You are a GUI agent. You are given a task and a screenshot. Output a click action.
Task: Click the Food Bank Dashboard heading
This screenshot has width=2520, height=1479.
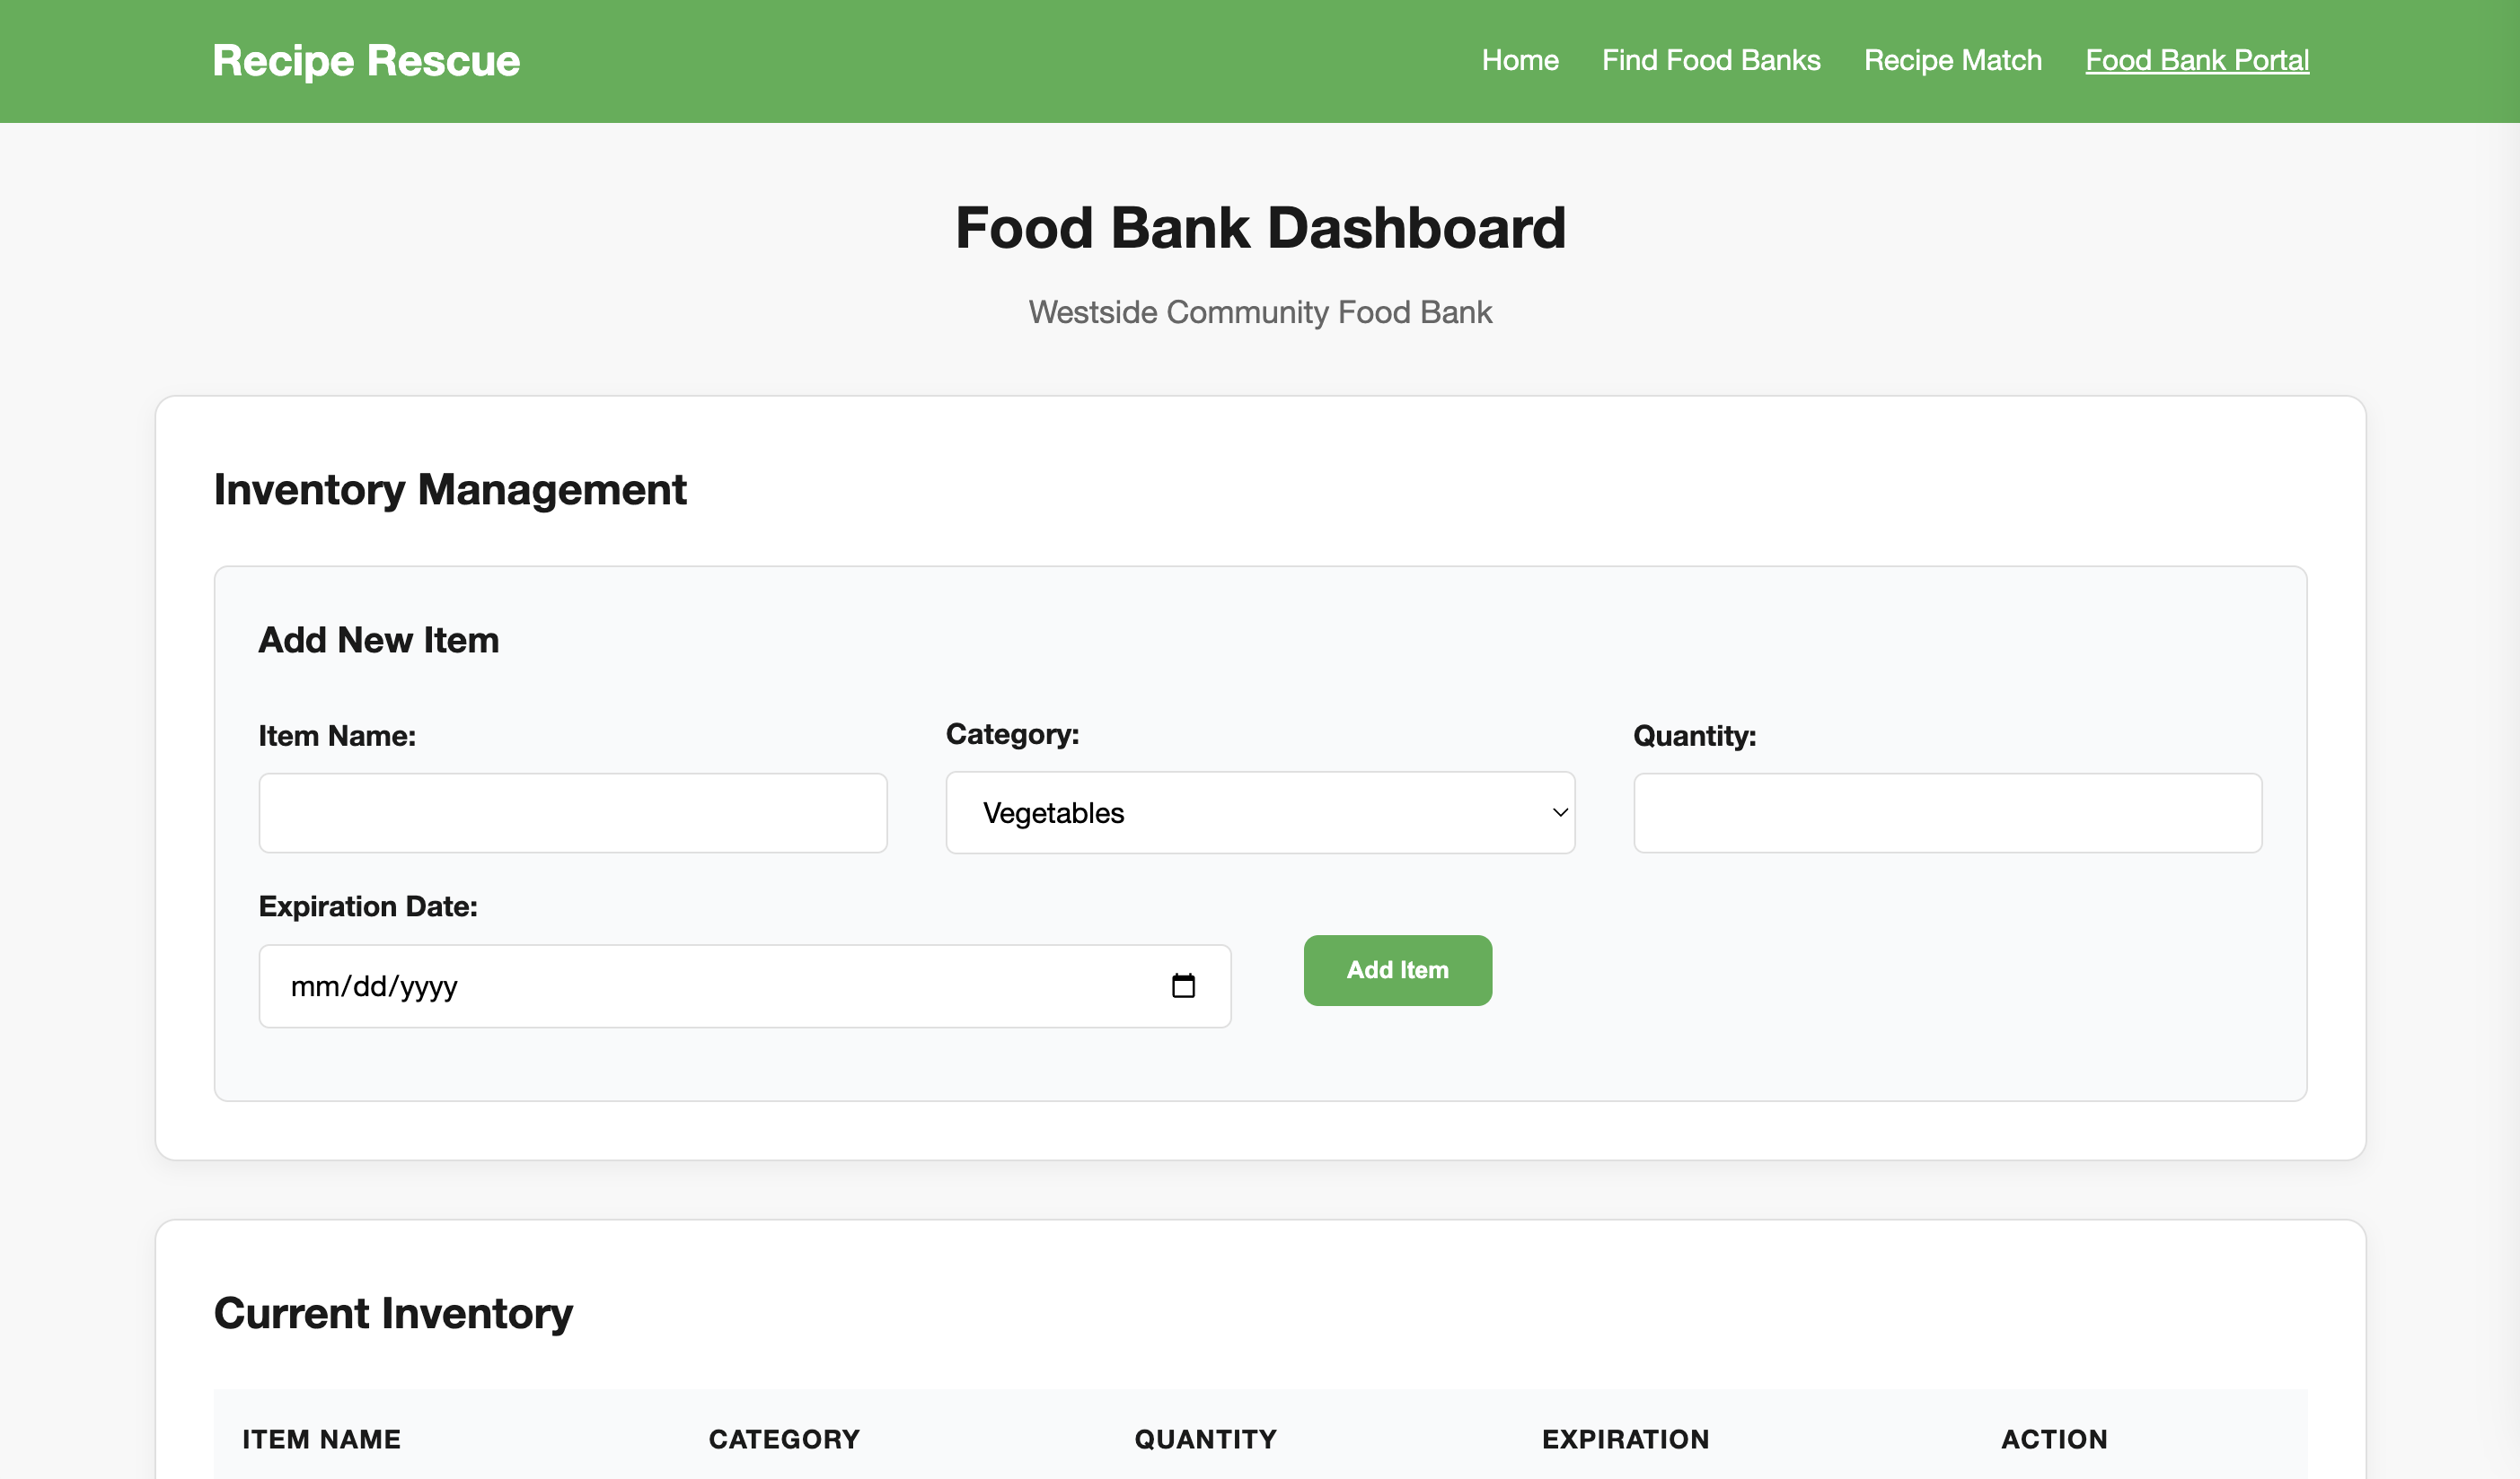[1260, 228]
